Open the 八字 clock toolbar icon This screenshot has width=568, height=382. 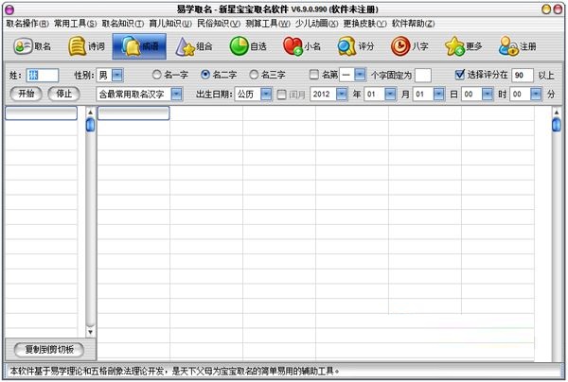coord(410,46)
